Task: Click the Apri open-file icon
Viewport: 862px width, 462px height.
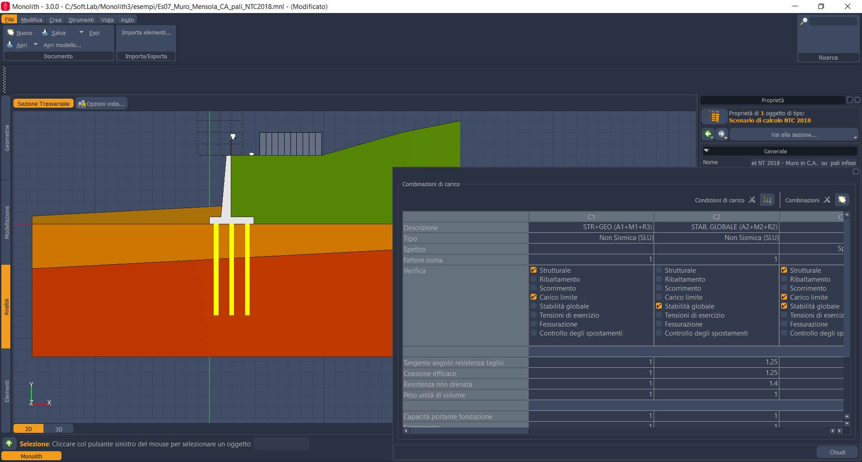Action: 10,44
